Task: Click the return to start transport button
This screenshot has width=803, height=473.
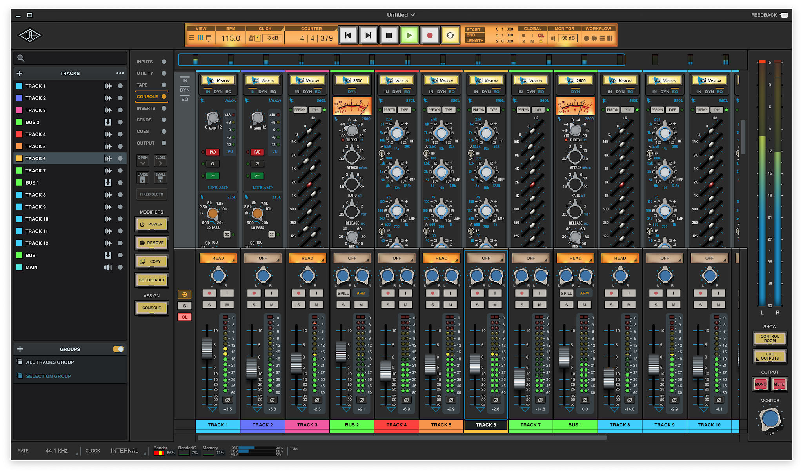Action: (x=348, y=36)
